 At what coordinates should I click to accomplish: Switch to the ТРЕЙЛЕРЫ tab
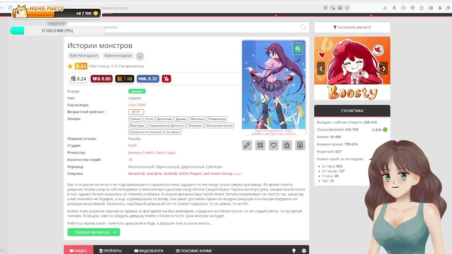[111, 251]
